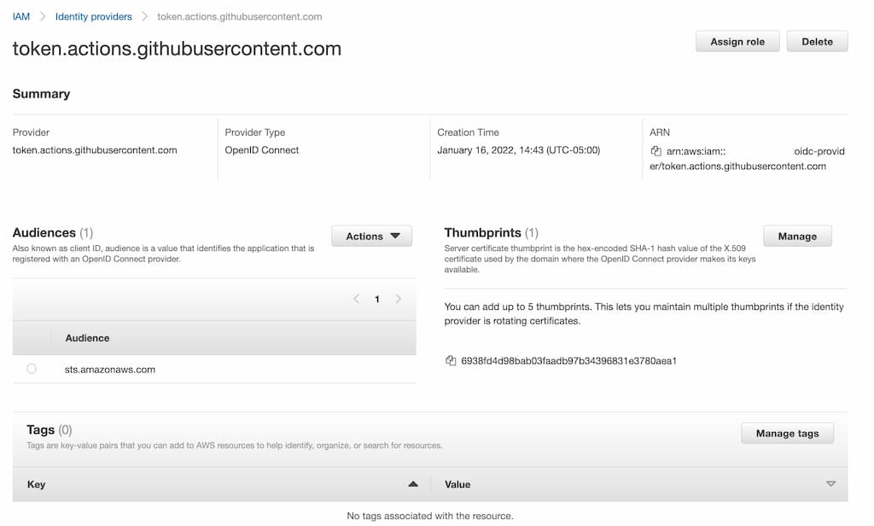Screen dimensions: 874x526
Task: Navigate to Identity providers in breadcrumb
Action: click(x=93, y=15)
